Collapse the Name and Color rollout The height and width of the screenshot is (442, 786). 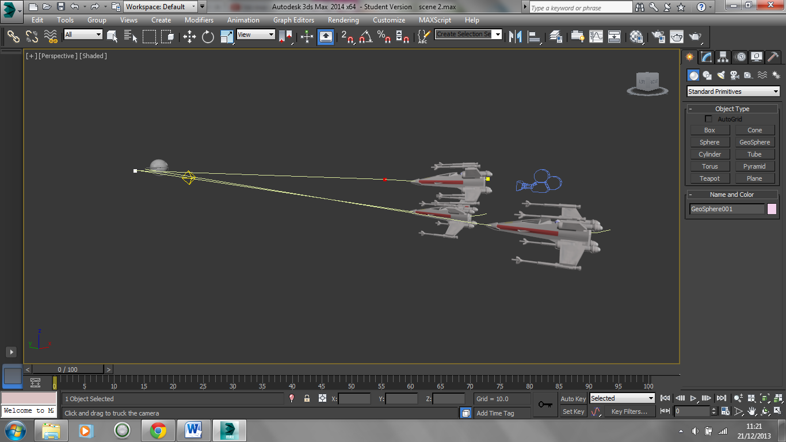732,195
